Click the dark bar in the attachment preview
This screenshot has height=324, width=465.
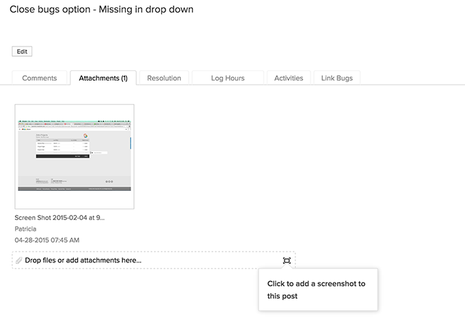pos(63,156)
